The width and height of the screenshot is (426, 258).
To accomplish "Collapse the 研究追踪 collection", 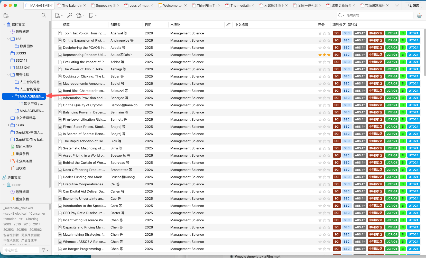I will (8, 75).
